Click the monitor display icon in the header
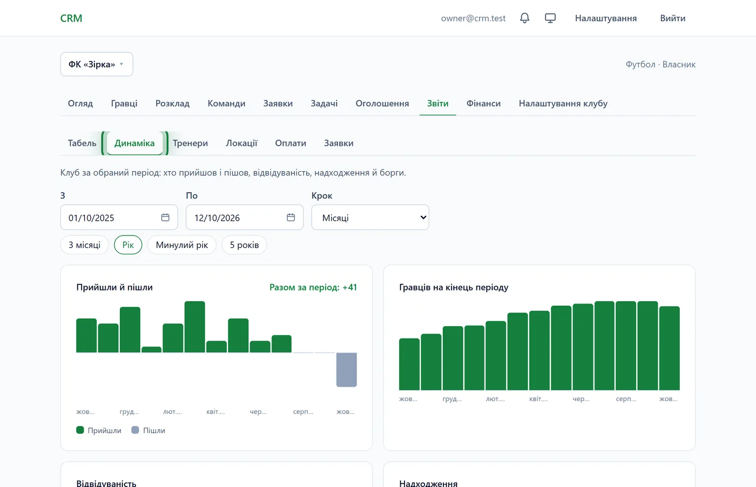Screen dimensions: 756x487 tap(550, 18)
